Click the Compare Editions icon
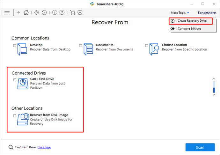This screenshot has height=155, width=220. 172,29
